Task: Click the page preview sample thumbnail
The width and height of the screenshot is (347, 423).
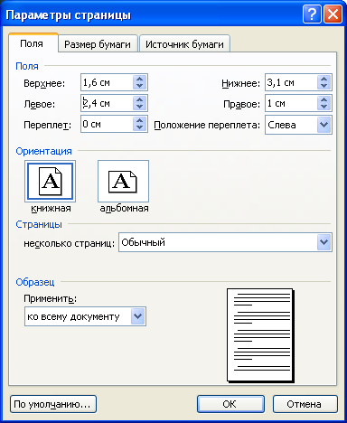Action: 260,335
